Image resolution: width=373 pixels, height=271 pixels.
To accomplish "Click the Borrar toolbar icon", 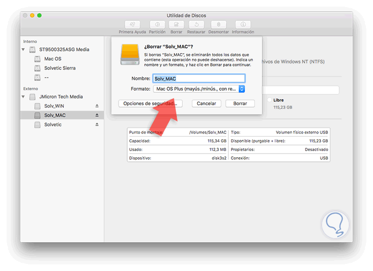I will (176, 24).
